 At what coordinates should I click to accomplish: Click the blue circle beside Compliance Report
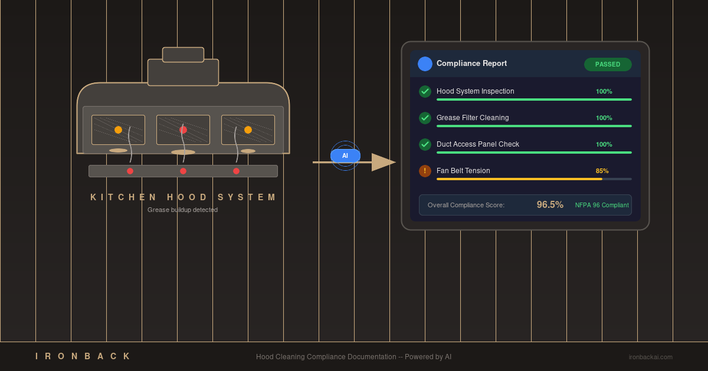[x=425, y=64]
